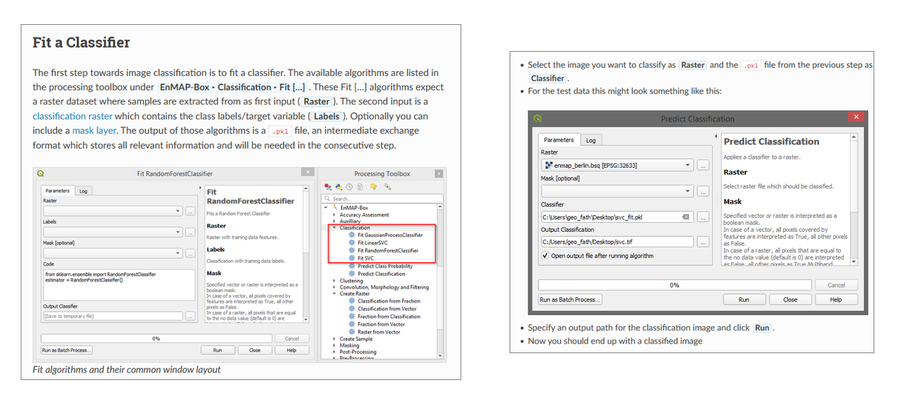Open the Models icon in Processing Toolbox
915x418 pixels.
tap(328, 187)
